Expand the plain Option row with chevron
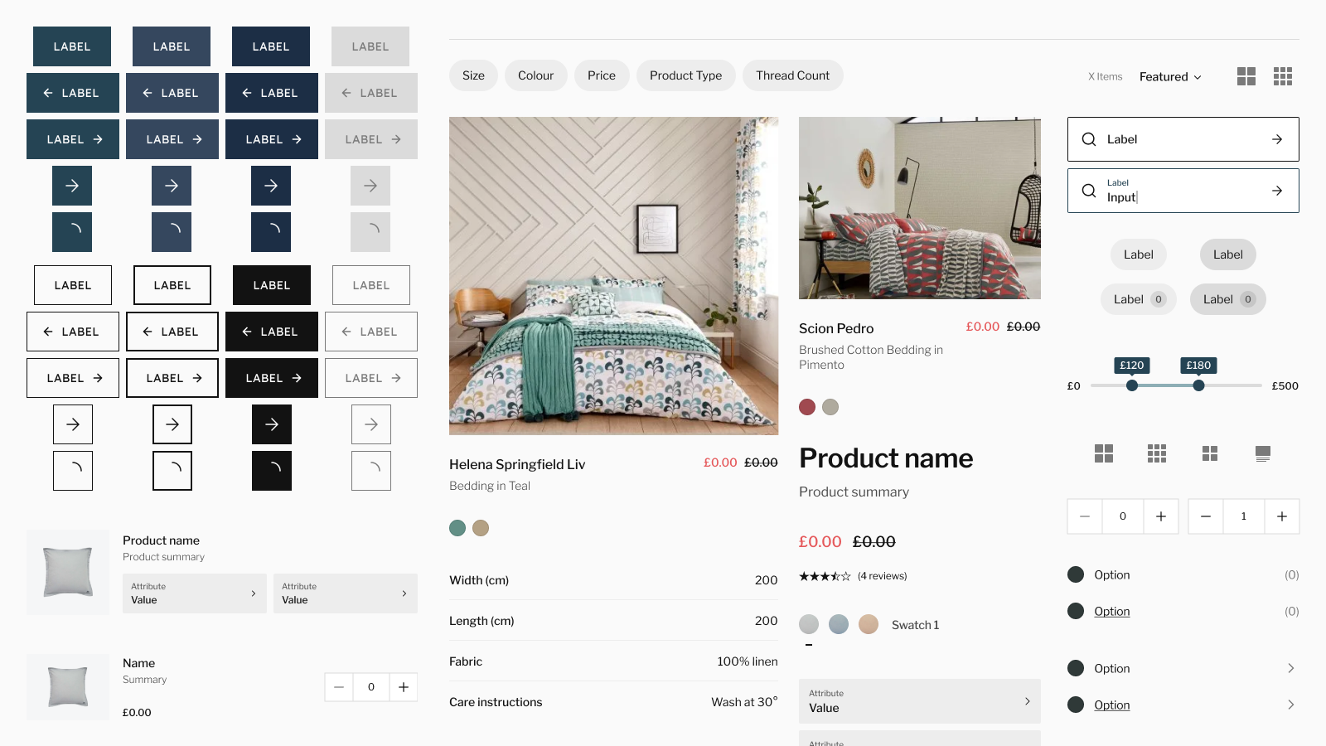 [x=1290, y=668]
